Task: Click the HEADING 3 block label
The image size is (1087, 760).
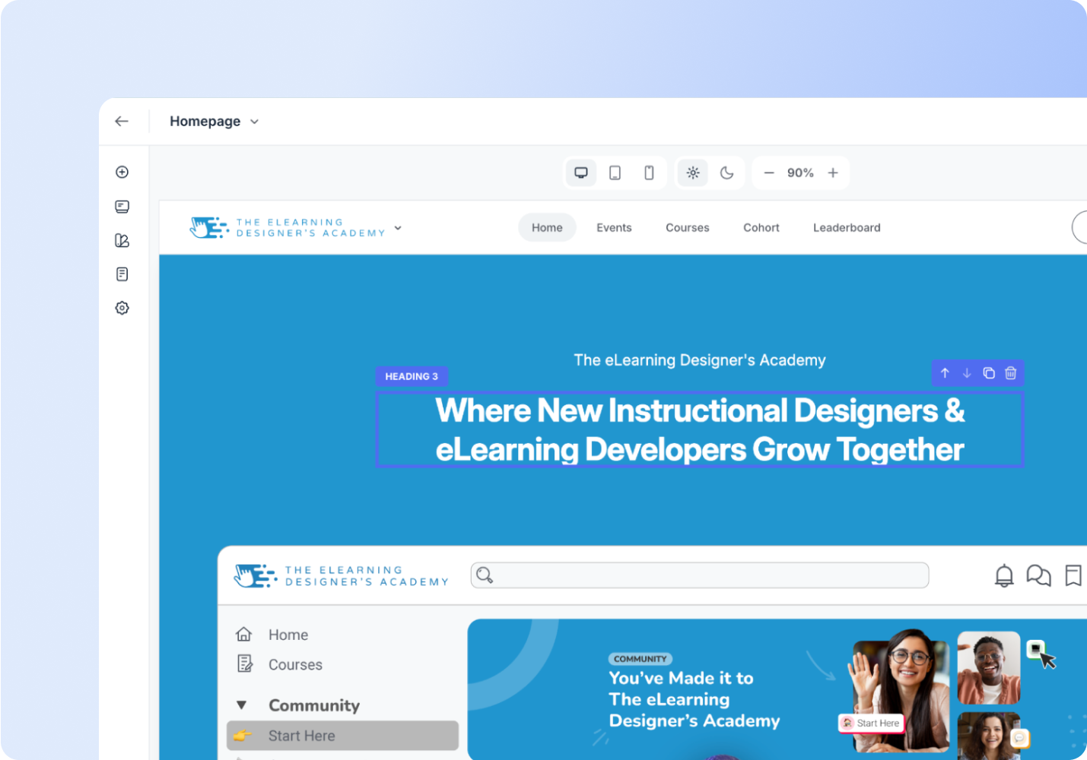Action: click(412, 376)
